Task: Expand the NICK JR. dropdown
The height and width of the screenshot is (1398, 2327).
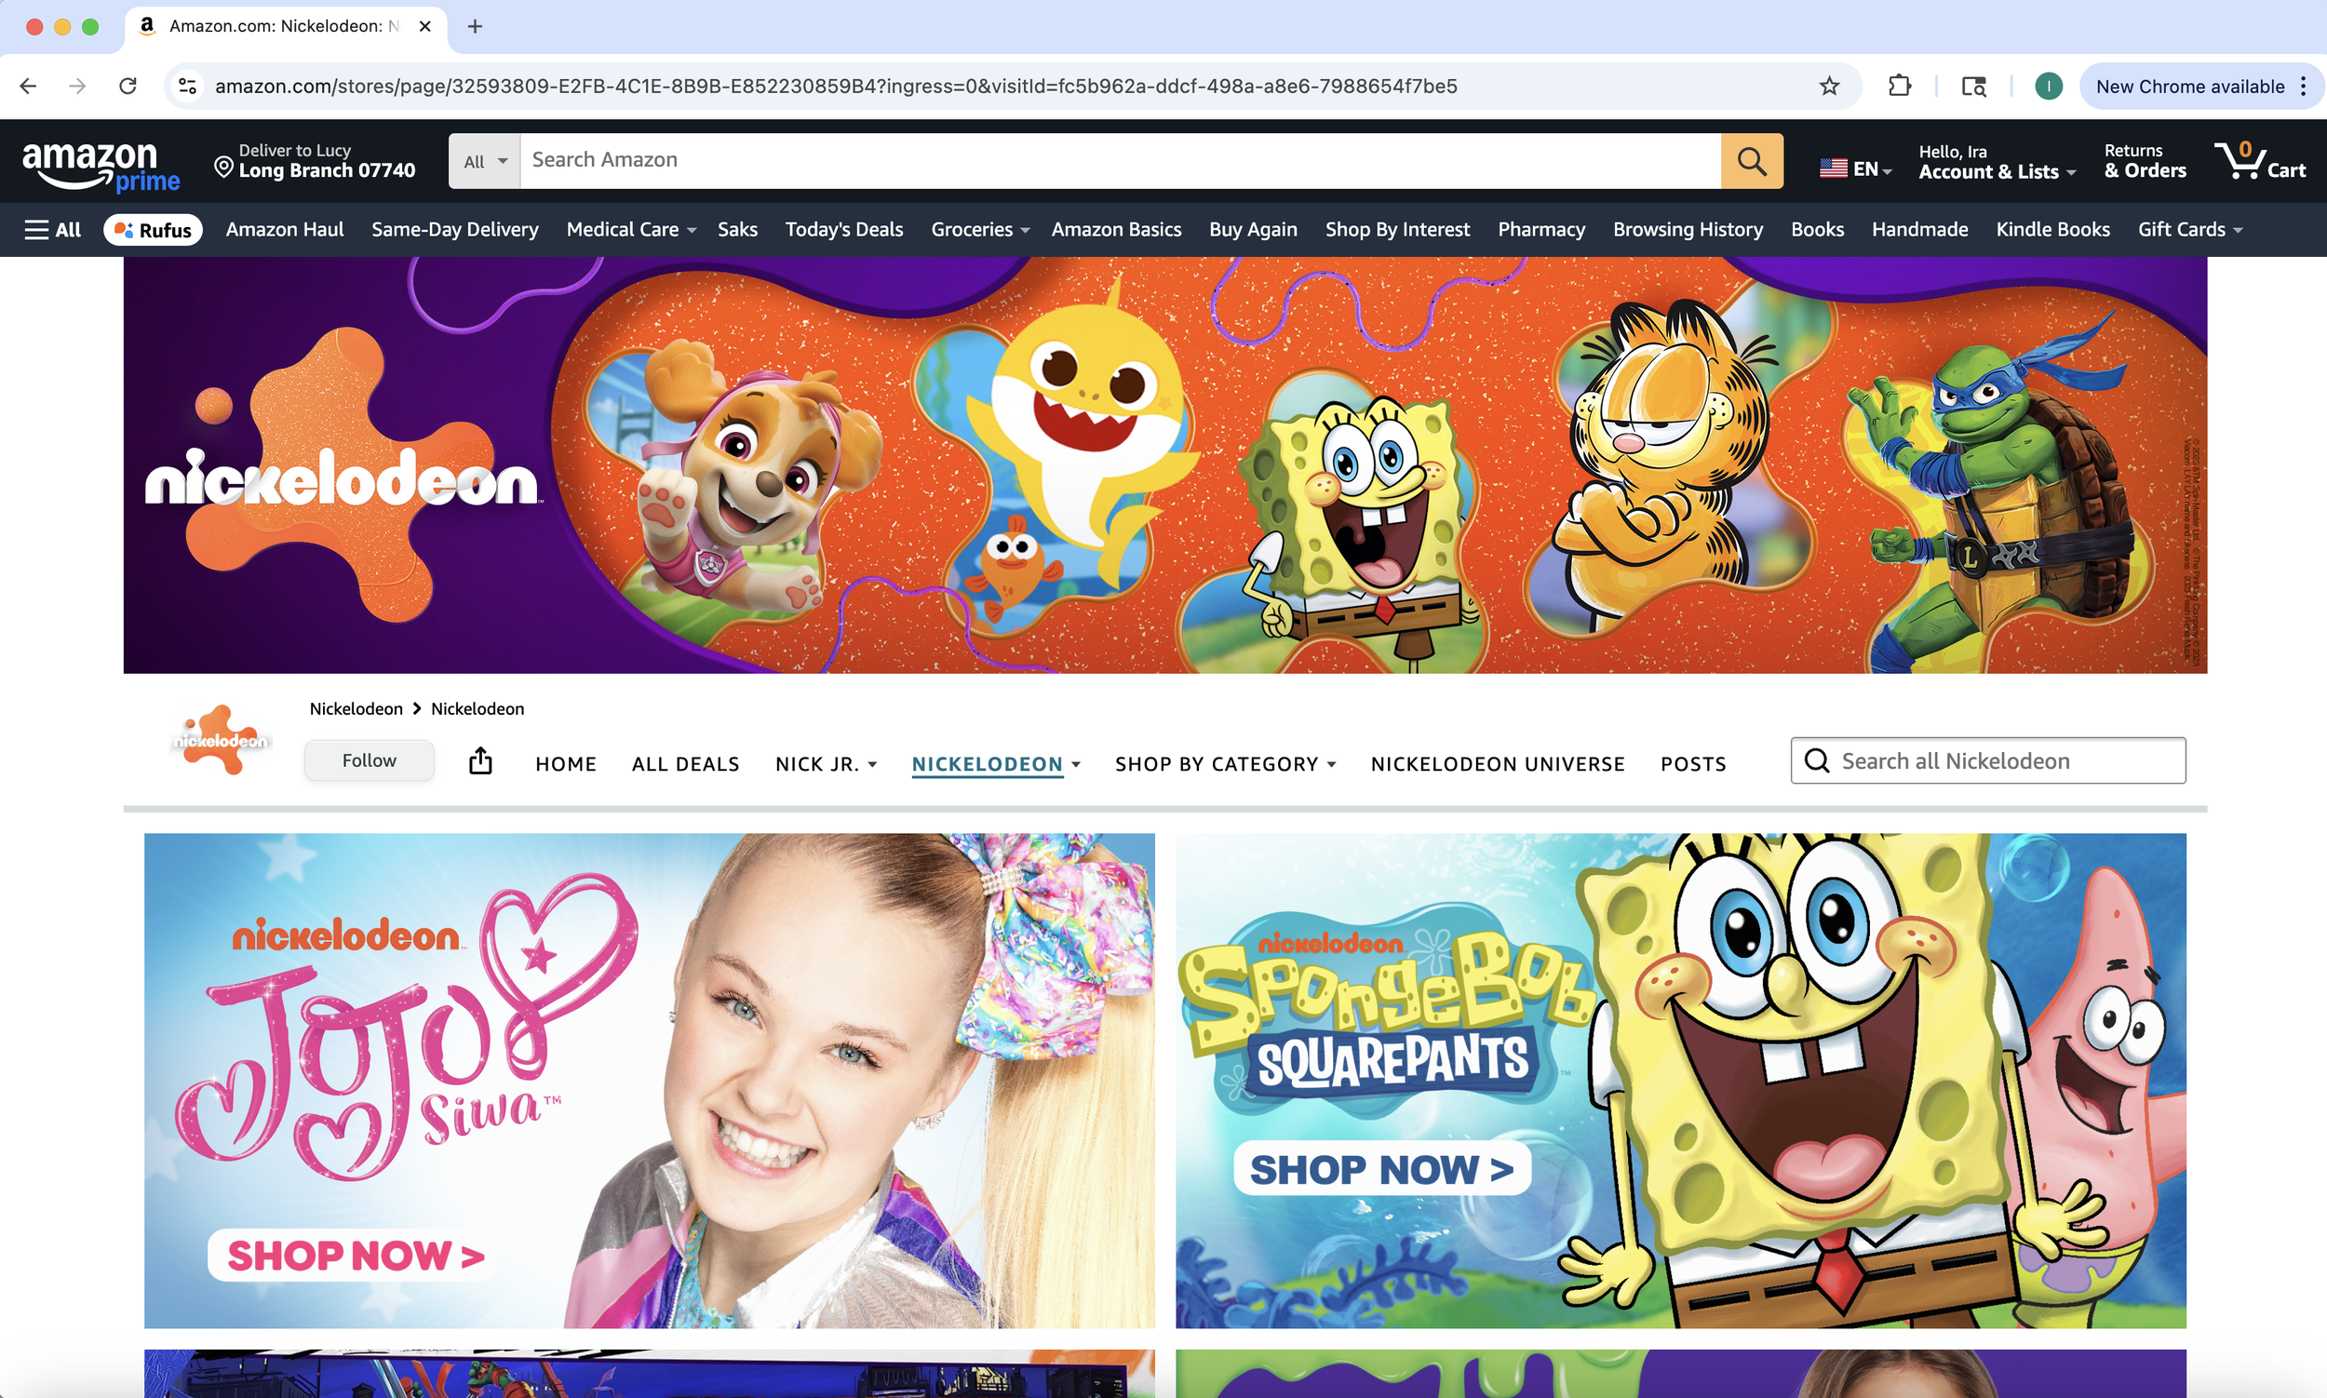Action: [825, 764]
